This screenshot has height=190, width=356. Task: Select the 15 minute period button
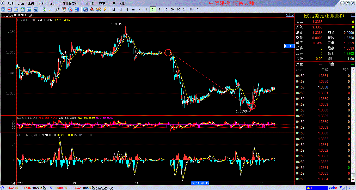[166, 9]
